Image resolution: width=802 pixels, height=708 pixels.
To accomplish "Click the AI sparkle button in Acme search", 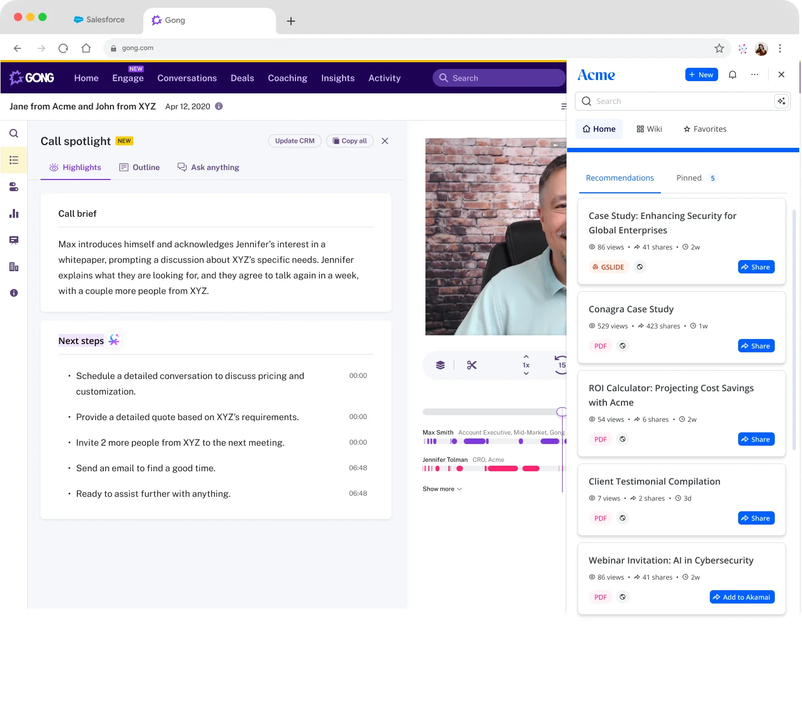I will click(781, 101).
